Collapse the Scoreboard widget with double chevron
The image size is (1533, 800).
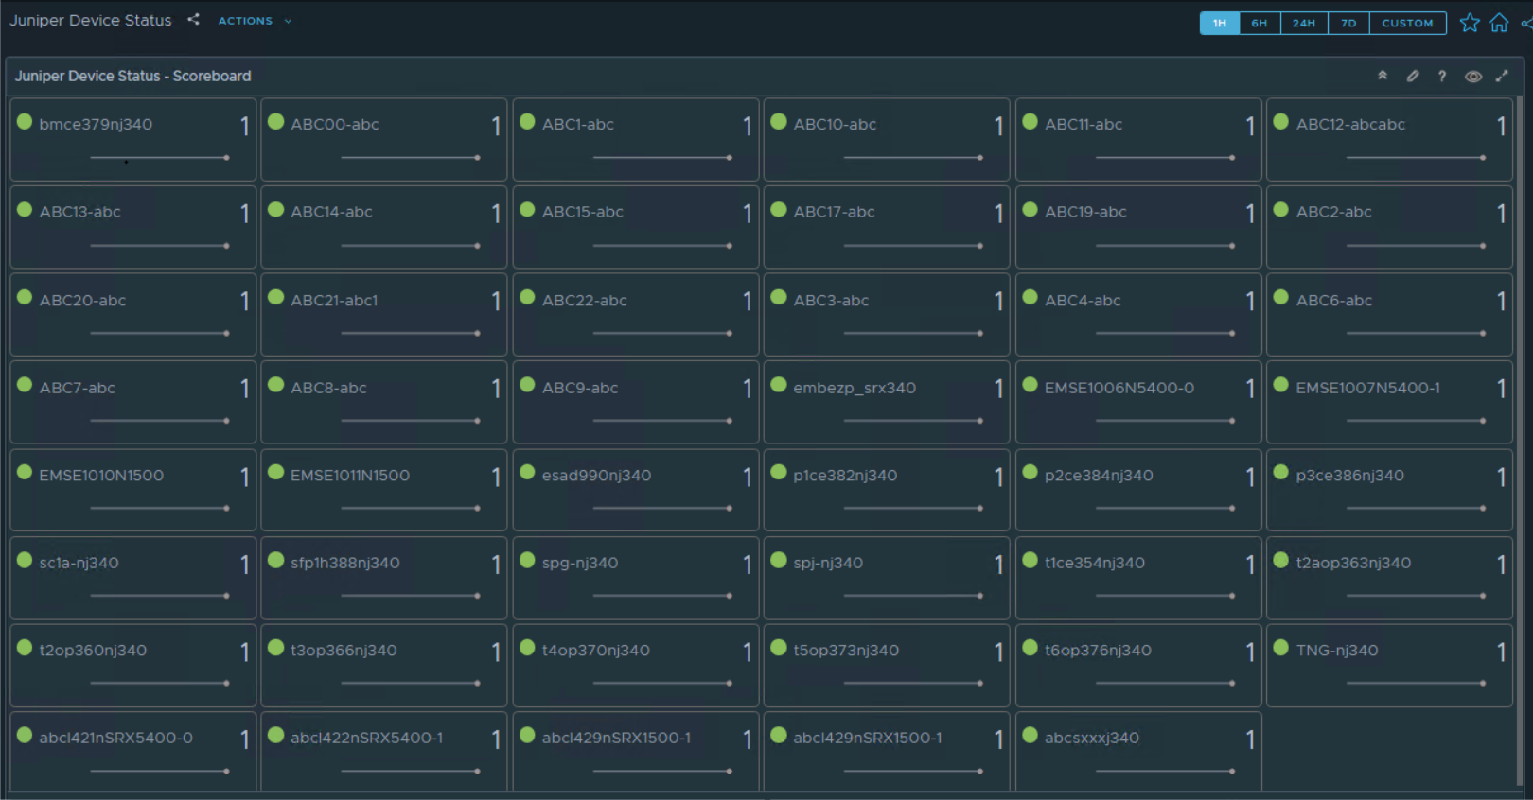point(1383,76)
